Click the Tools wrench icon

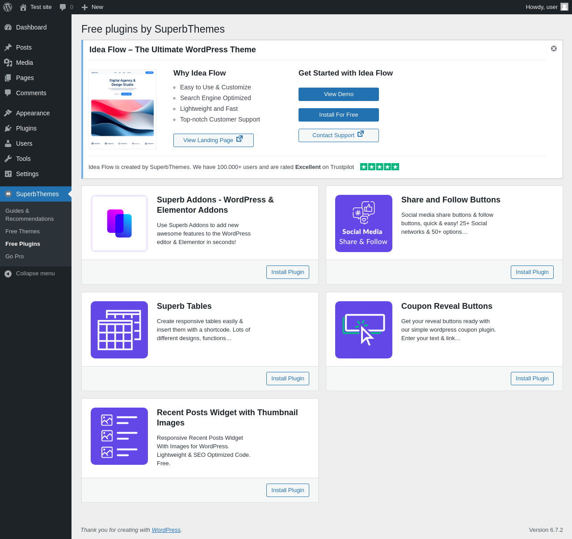pyautogui.click(x=8, y=159)
